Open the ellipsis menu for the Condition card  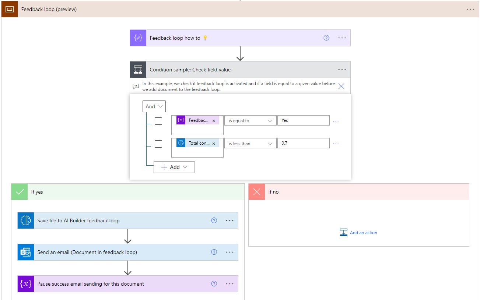[342, 70]
